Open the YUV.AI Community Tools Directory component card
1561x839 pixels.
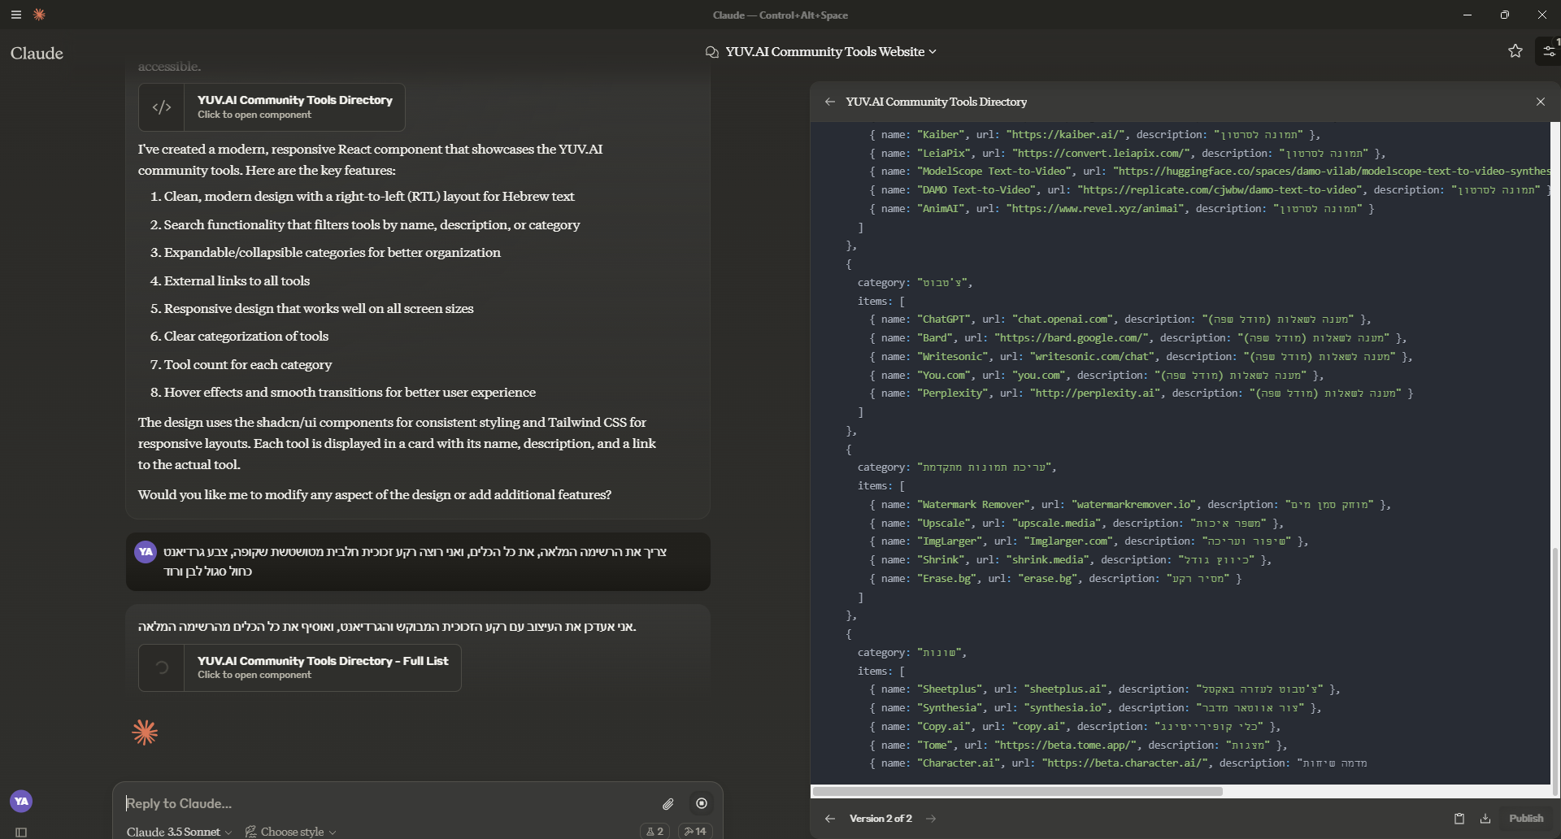(272, 107)
